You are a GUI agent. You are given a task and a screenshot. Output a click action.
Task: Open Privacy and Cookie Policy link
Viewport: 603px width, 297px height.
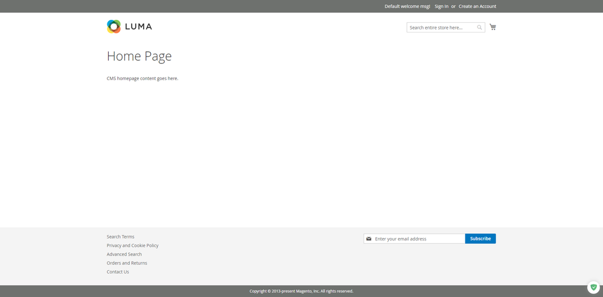pyautogui.click(x=133, y=246)
